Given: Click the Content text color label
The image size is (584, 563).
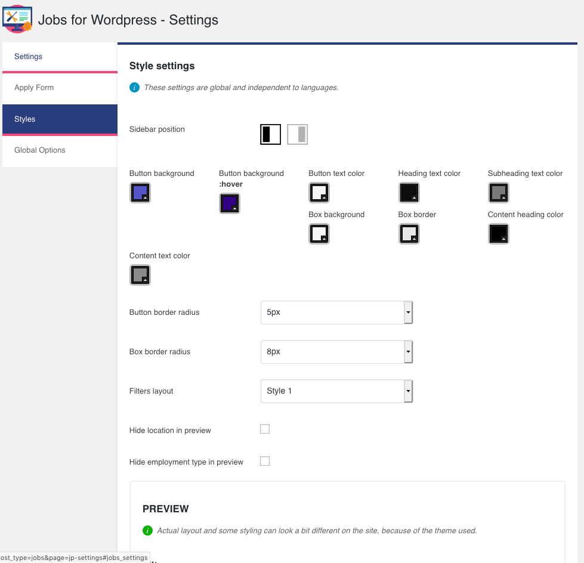Looking at the screenshot, I should 159,256.
